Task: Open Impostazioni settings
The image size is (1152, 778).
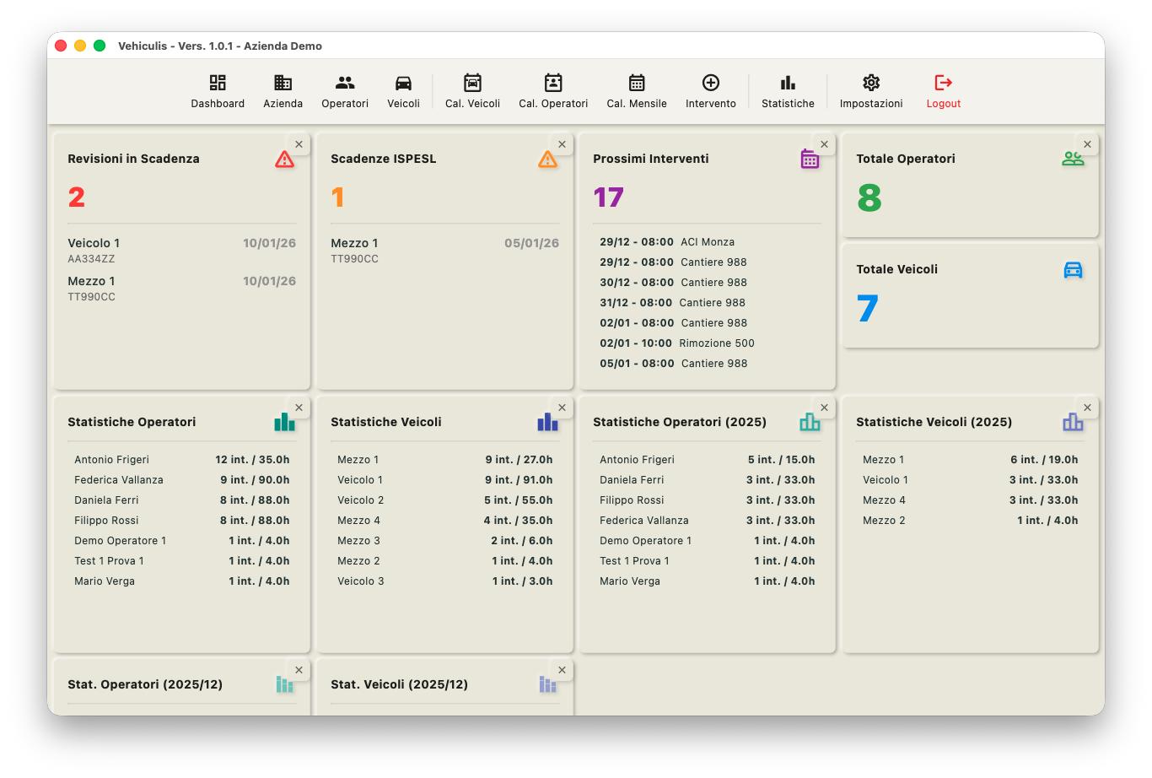Action: (x=871, y=91)
